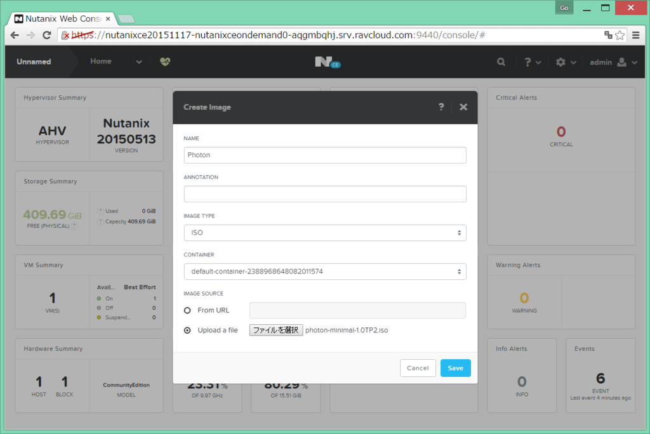Click the Create Image dialog help icon
This screenshot has height=434, width=650.
(x=441, y=107)
